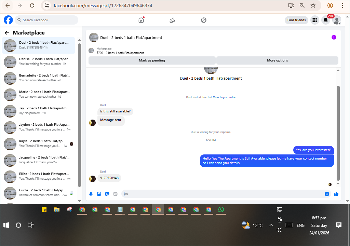Click the message text input box
This screenshot has height=246, width=350.
223,194
